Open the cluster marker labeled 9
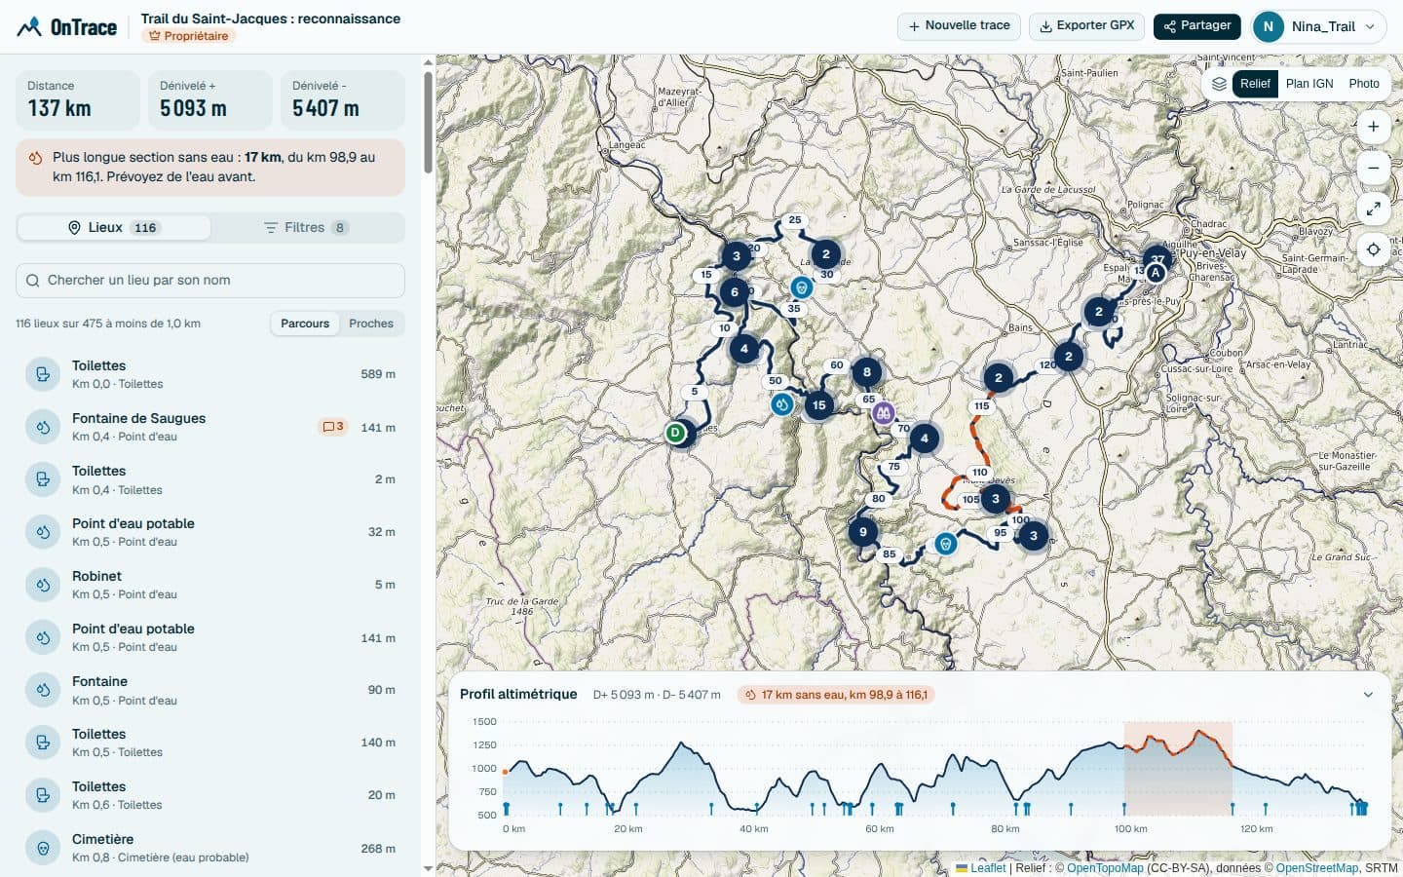 click(x=862, y=532)
